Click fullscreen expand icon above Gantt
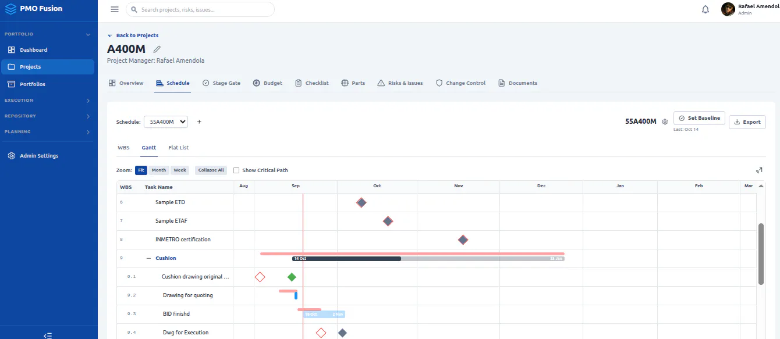The width and height of the screenshot is (780, 339). pos(759,170)
